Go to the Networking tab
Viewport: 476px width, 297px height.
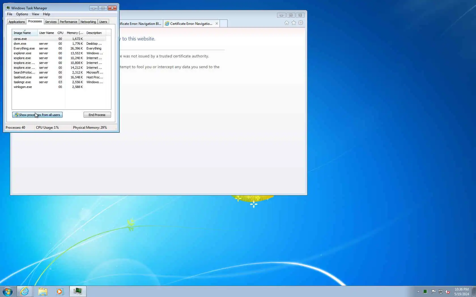point(88,22)
